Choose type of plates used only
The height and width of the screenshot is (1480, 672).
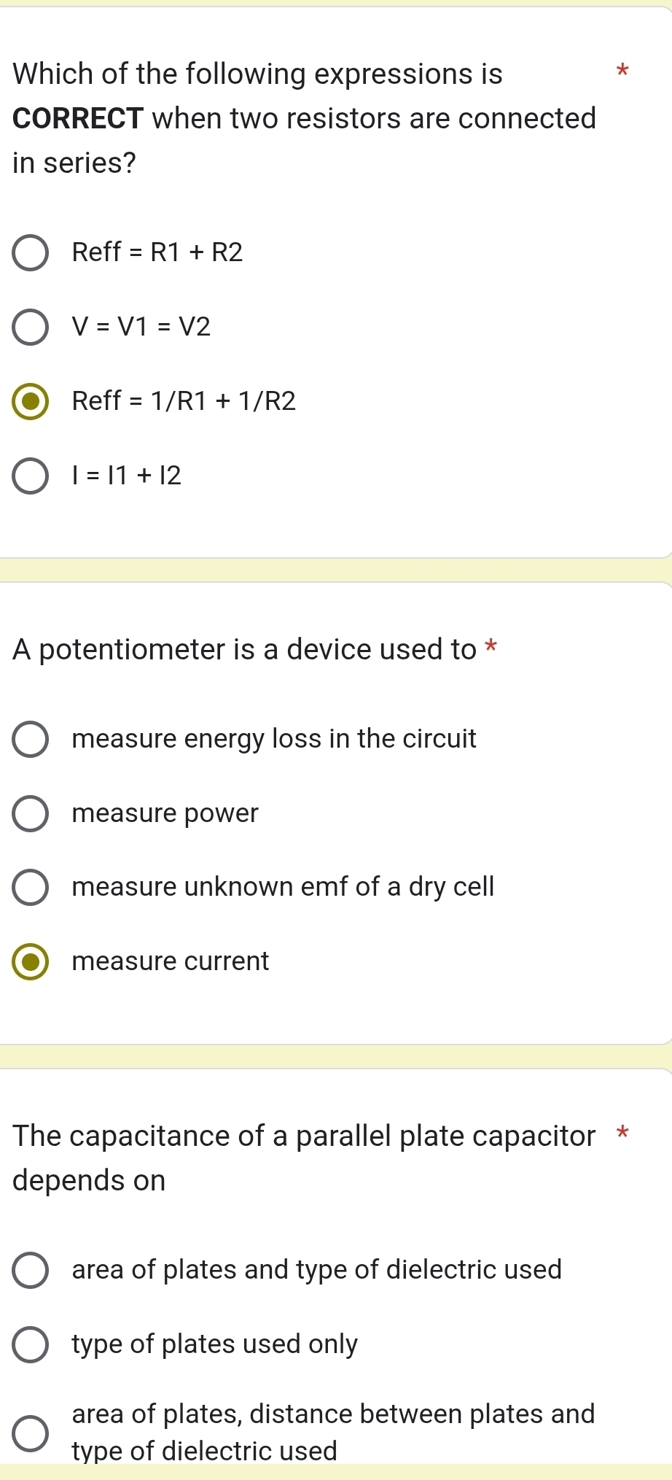point(29,1344)
